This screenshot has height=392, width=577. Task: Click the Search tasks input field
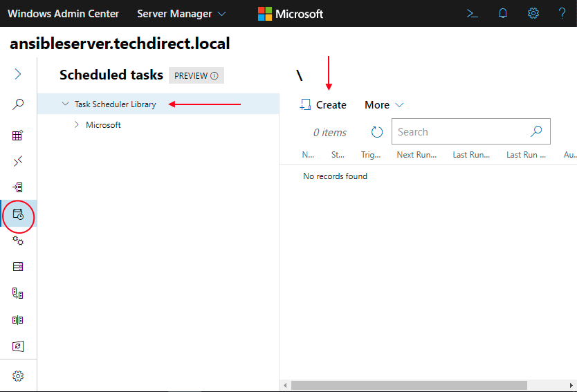tap(460, 132)
